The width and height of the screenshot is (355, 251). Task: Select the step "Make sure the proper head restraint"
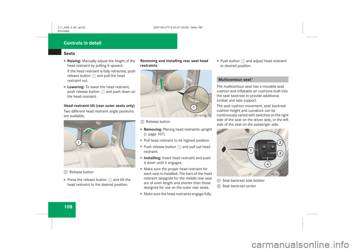point(176,178)
